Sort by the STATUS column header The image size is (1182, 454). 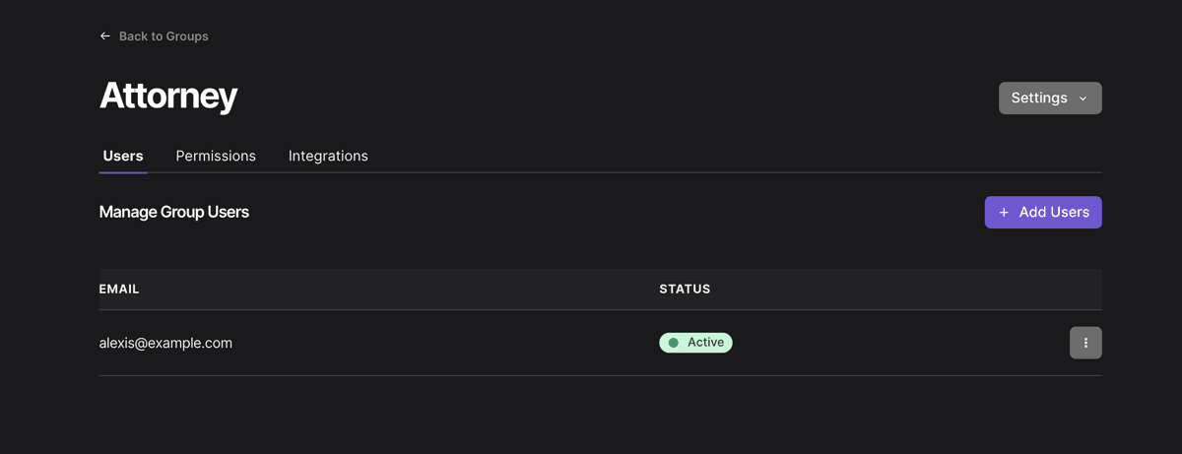click(x=685, y=290)
